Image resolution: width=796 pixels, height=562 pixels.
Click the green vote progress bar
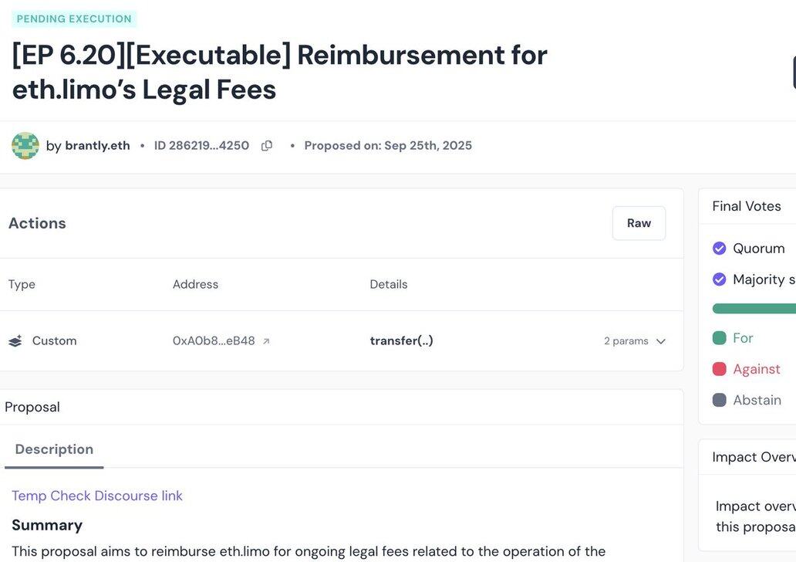[754, 309]
